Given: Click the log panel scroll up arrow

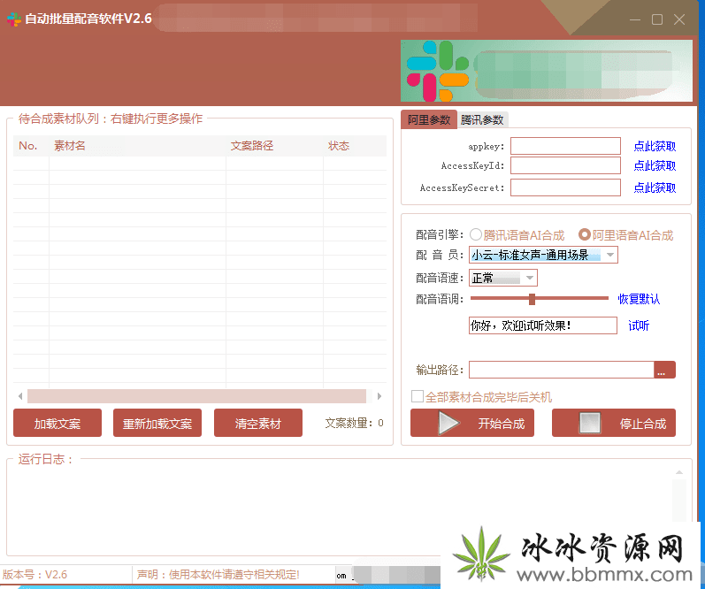Looking at the screenshot, I should (679, 472).
